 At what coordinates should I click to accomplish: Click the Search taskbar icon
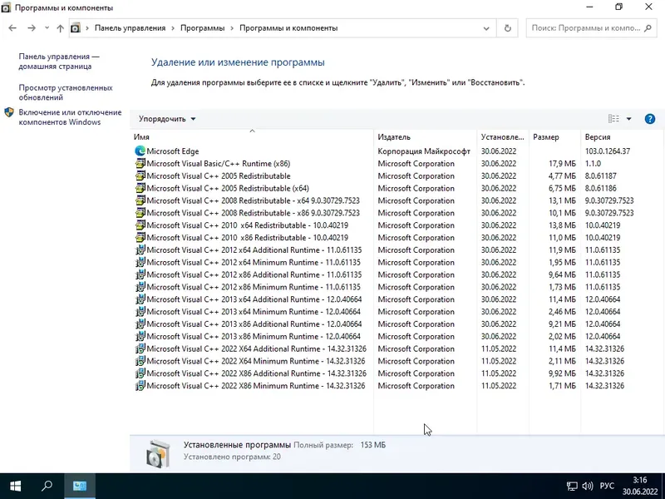pos(46,486)
